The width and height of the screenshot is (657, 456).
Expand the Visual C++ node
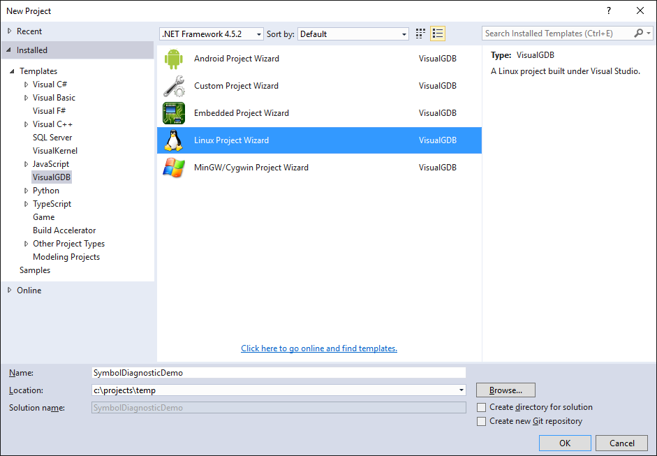point(27,124)
